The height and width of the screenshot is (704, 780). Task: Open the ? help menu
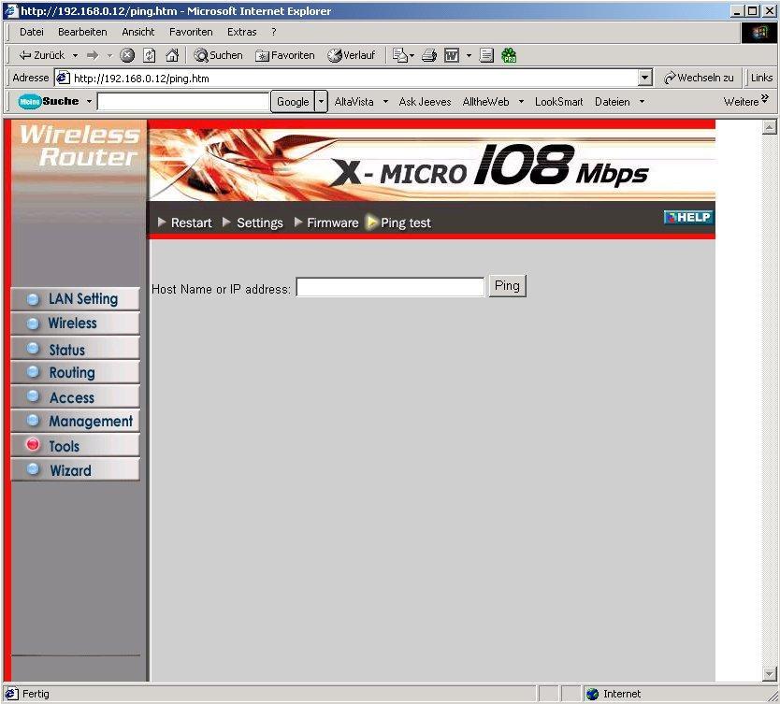[274, 32]
